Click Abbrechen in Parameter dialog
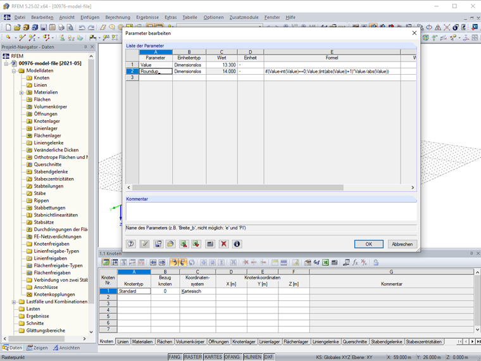481x361 pixels. [x=402, y=244]
